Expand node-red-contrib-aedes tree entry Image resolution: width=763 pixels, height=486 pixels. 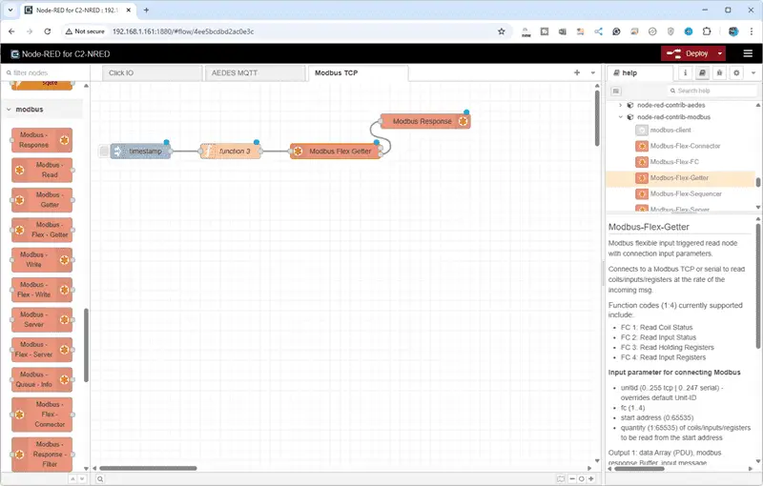point(621,105)
